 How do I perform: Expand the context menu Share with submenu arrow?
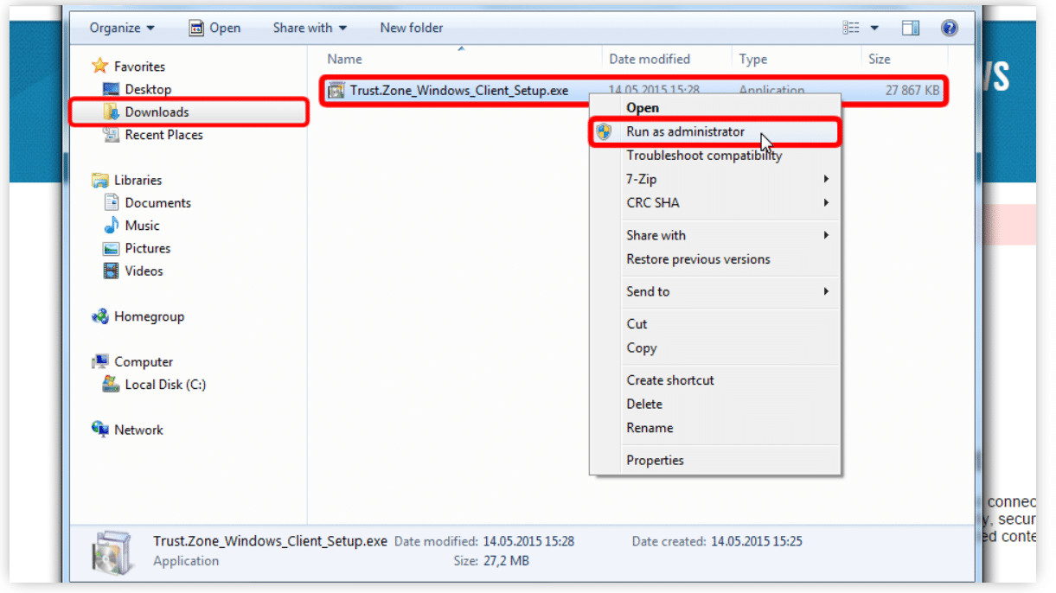(826, 235)
